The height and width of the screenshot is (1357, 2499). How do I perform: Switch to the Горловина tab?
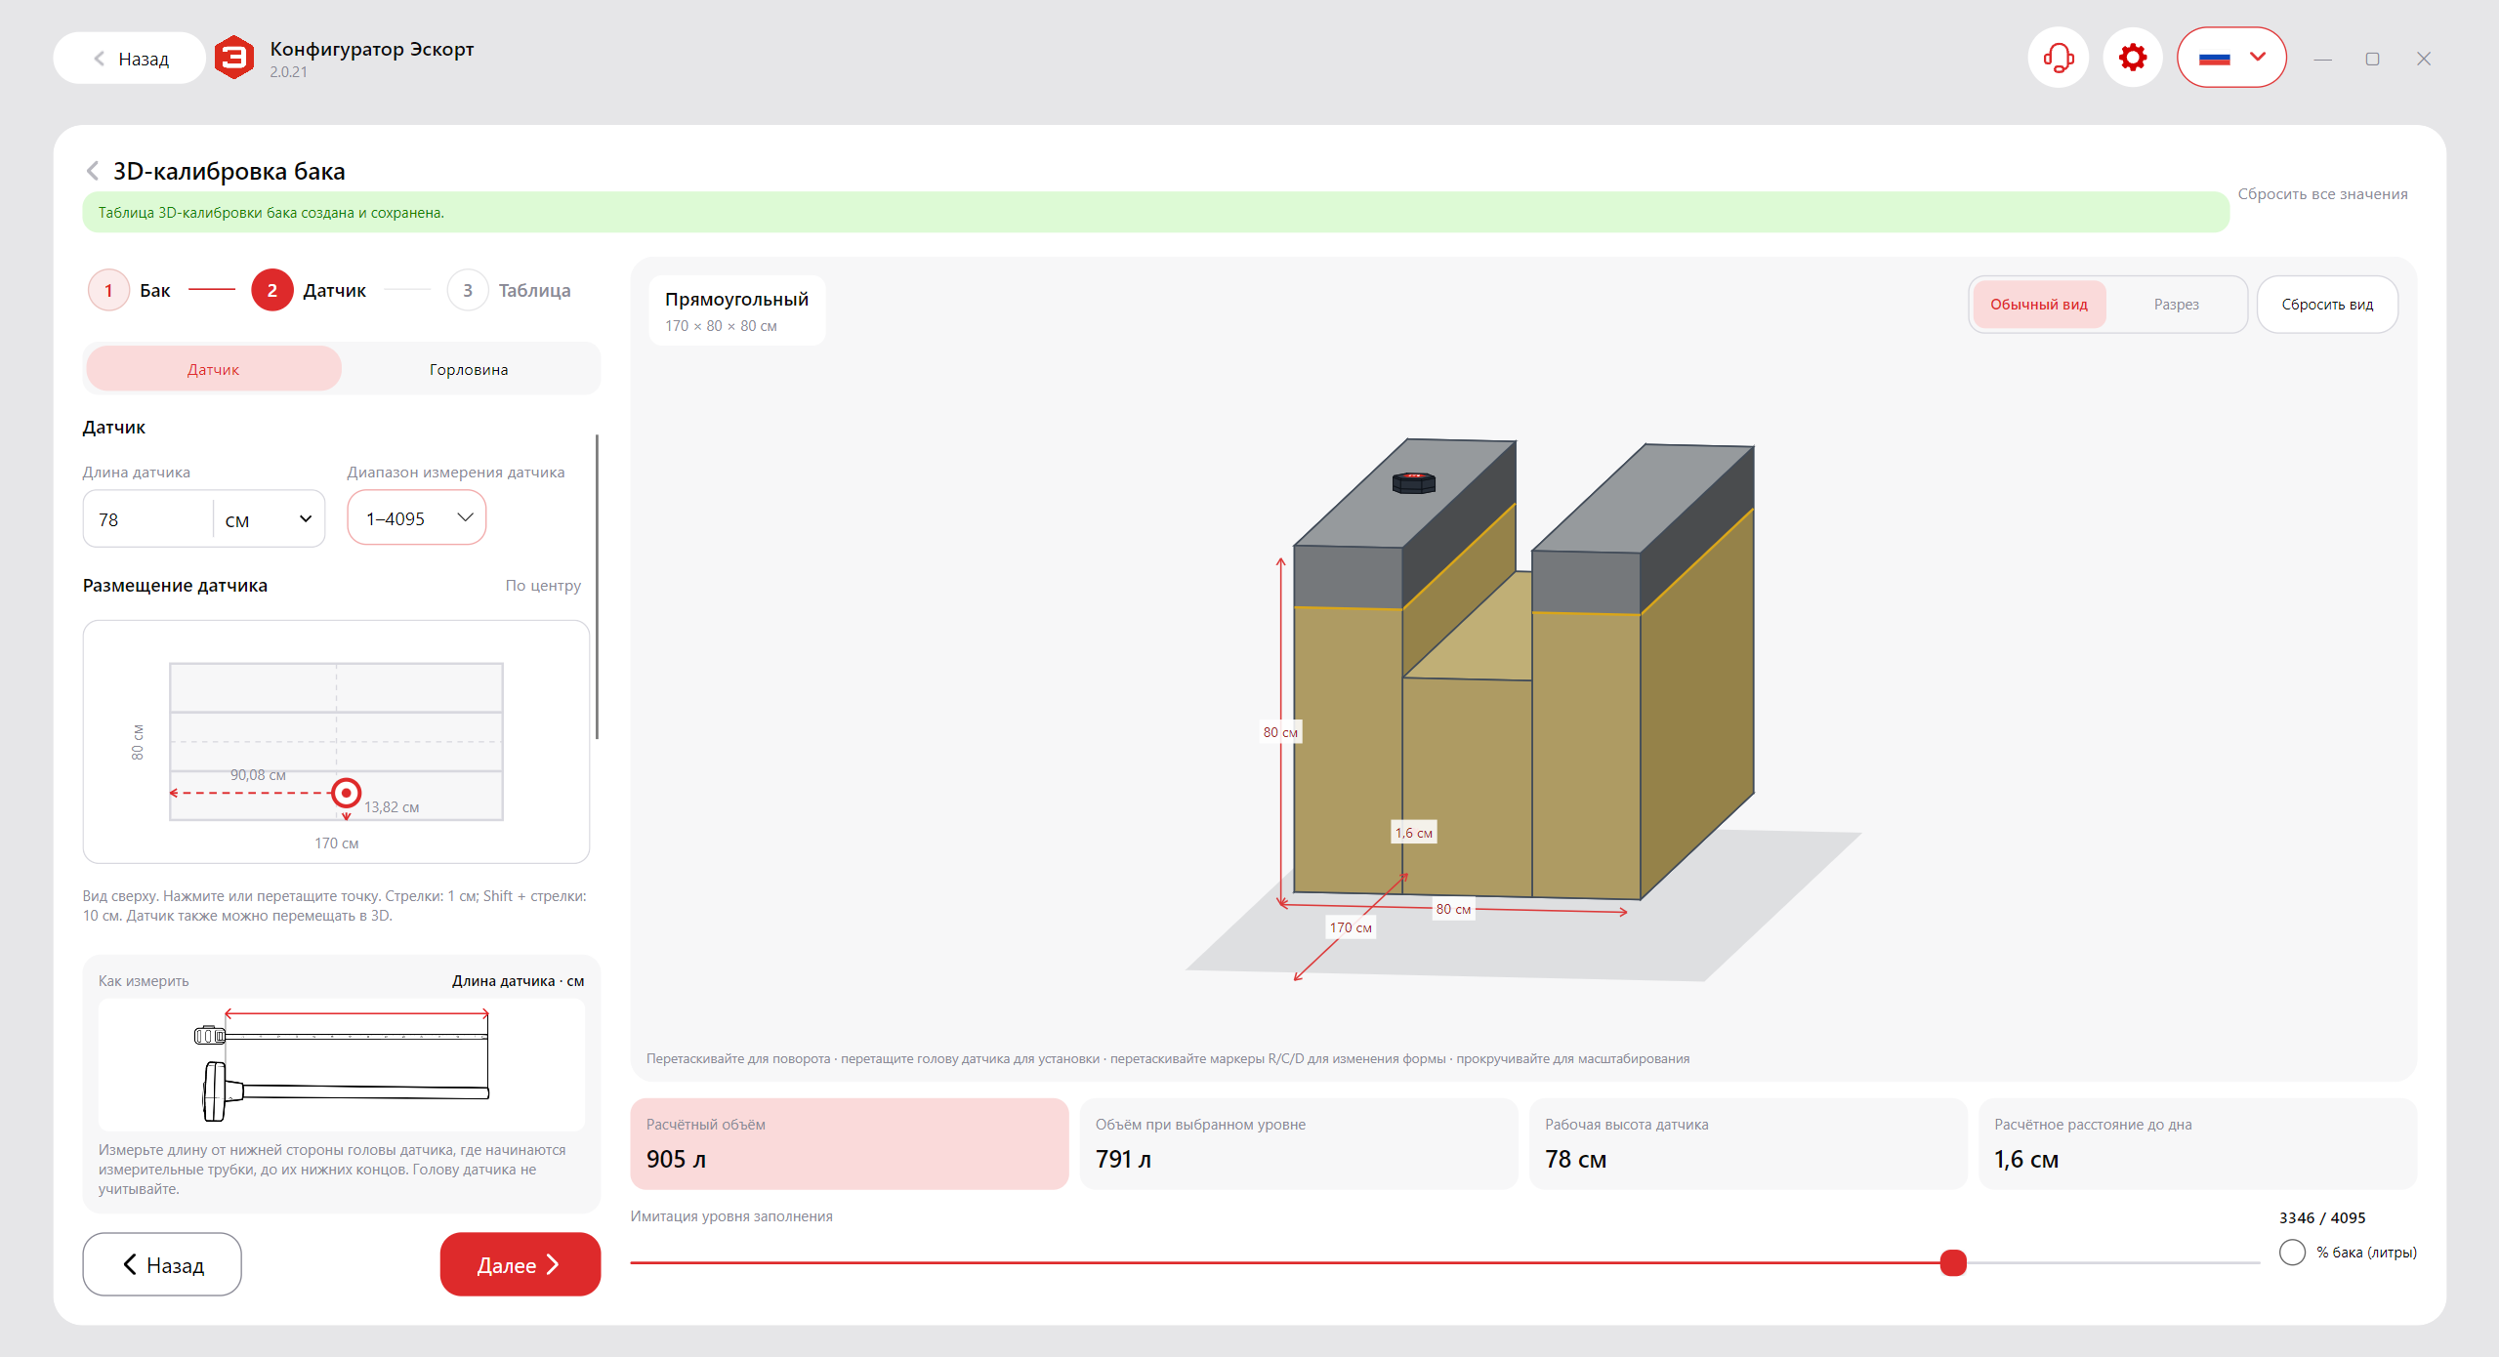coord(469,369)
